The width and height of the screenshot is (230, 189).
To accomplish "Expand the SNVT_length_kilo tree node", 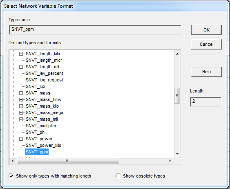I will [21, 54].
